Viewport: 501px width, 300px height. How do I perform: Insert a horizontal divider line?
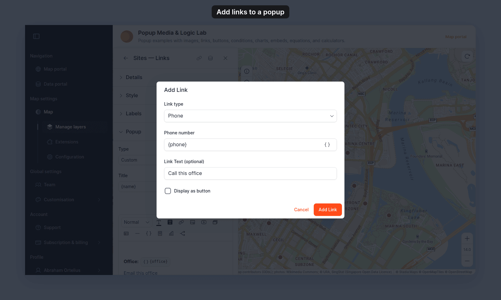[137, 233]
